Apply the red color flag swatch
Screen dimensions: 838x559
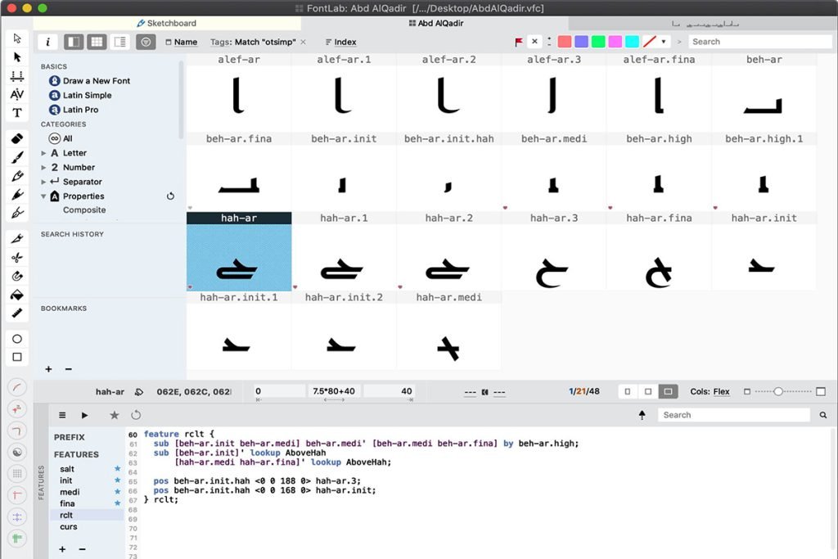tap(565, 42)
